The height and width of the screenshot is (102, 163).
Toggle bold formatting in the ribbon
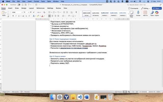pyautogui.click(x=13, y=16)
